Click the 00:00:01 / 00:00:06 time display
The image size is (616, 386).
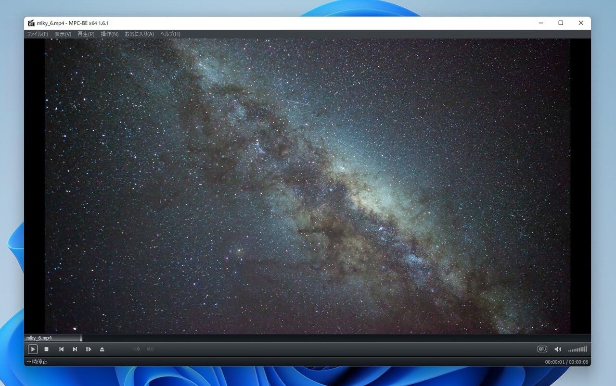point(566,362)
